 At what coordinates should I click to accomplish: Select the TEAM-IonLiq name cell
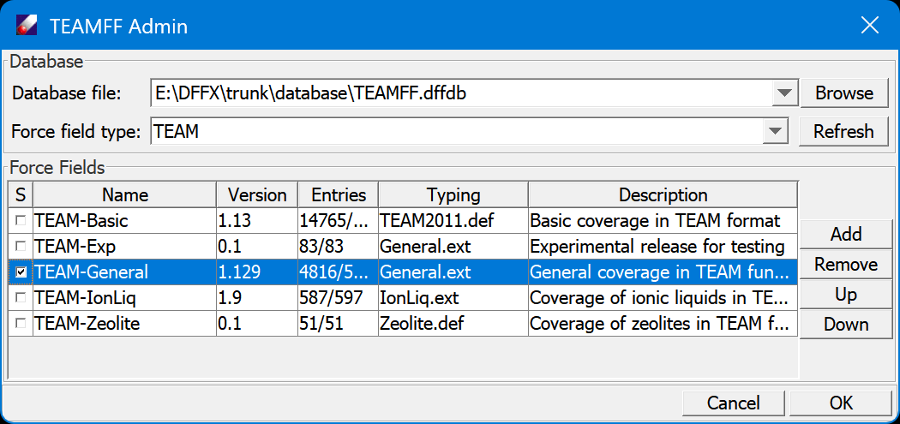pyautogui.click(x=125, y=298)
